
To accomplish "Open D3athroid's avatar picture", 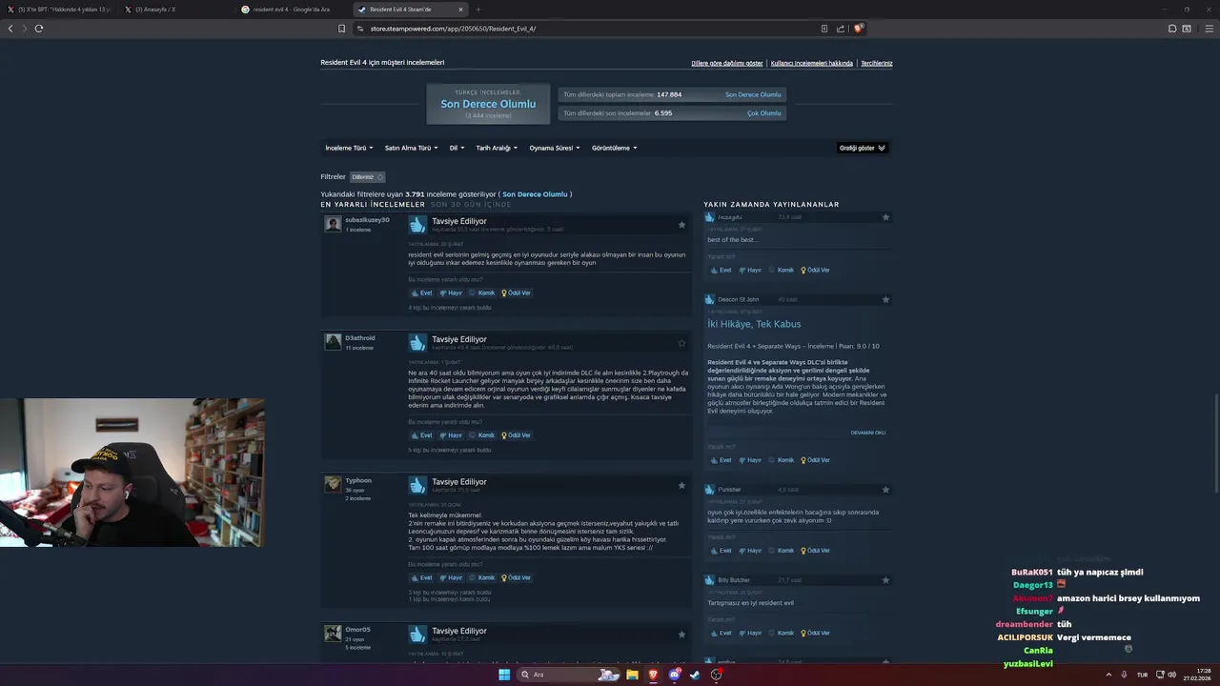I will click(333, 342).
